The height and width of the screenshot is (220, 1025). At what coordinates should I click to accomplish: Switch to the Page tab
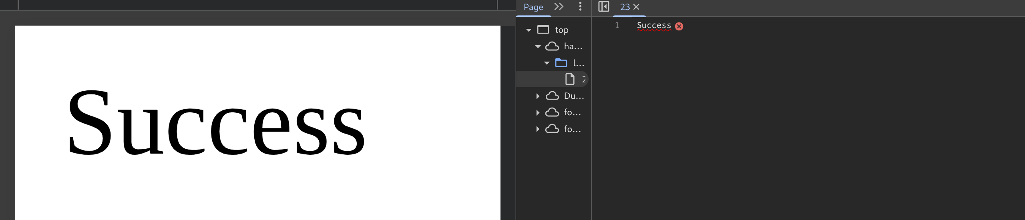pos(533,7)
